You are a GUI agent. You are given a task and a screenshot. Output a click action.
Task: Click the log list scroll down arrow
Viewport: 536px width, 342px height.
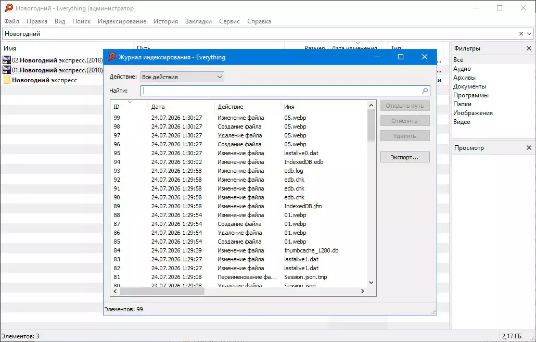[371, 283]
